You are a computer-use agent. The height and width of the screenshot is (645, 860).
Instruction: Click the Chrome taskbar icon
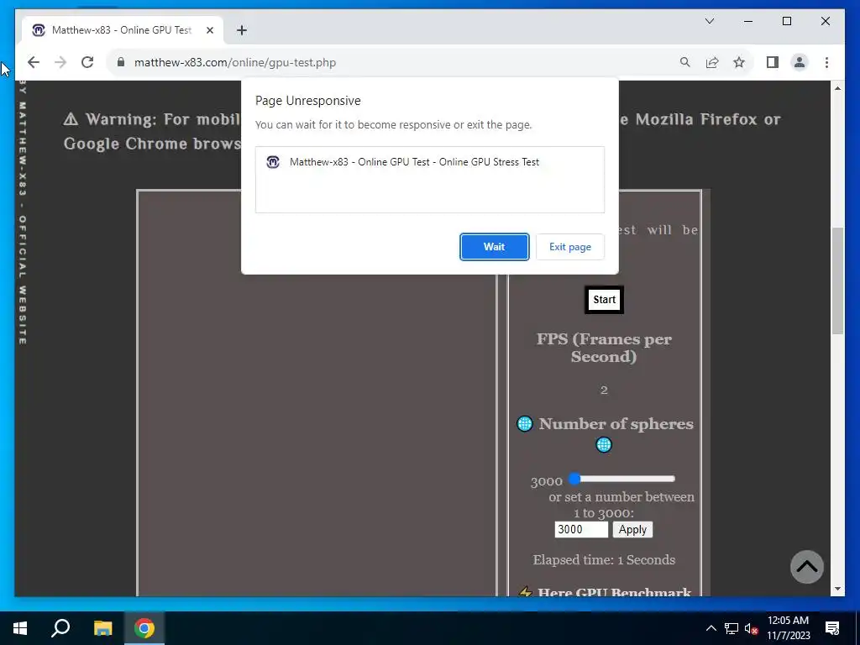pos(144,628)
